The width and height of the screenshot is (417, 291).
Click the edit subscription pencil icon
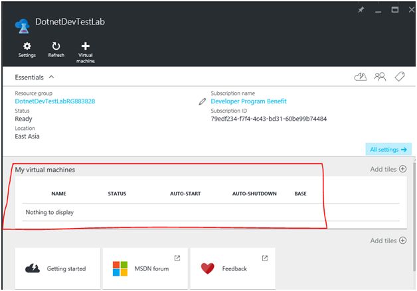(202, 102)
